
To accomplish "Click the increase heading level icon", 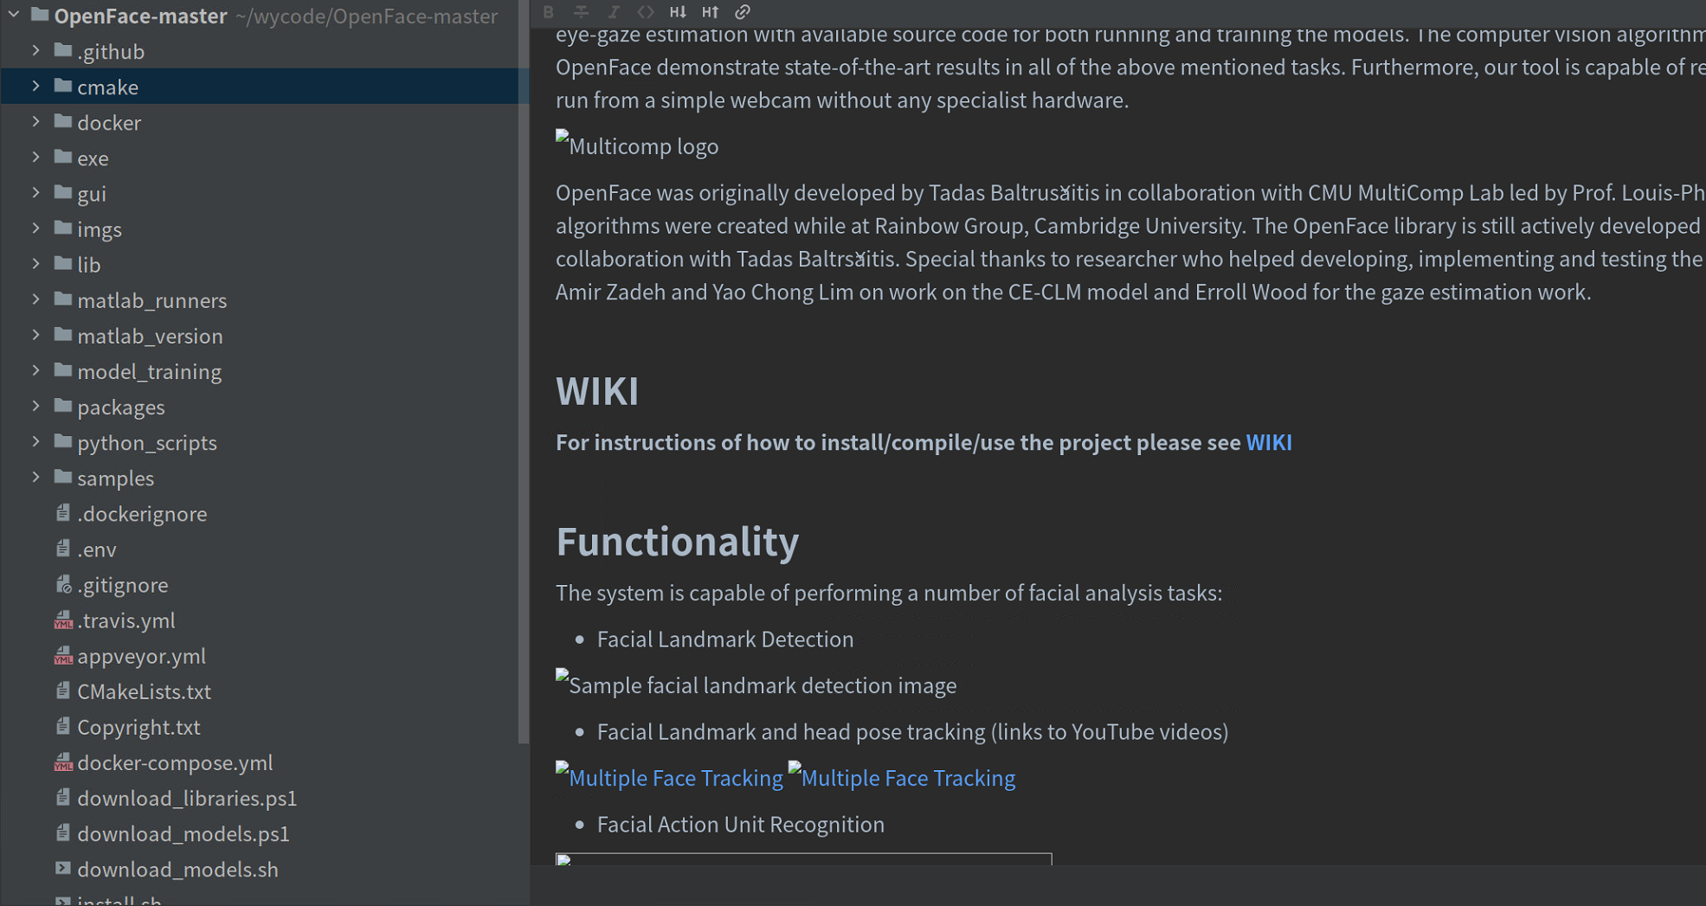I will pyautogui.click(x=710, y=12).
